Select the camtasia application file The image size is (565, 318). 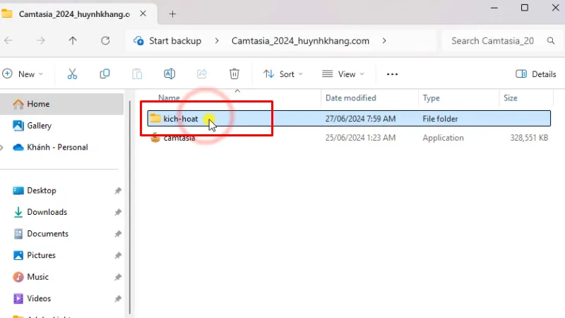point(179,138)
